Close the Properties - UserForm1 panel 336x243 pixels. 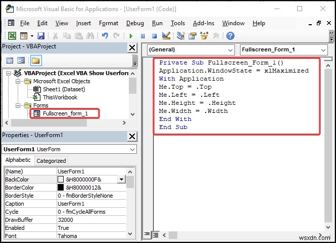[x=132, y=136]
